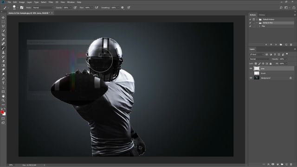Click the play selection button in the Actions panel
The image size is (297, 167).
[x=276, y=45]
